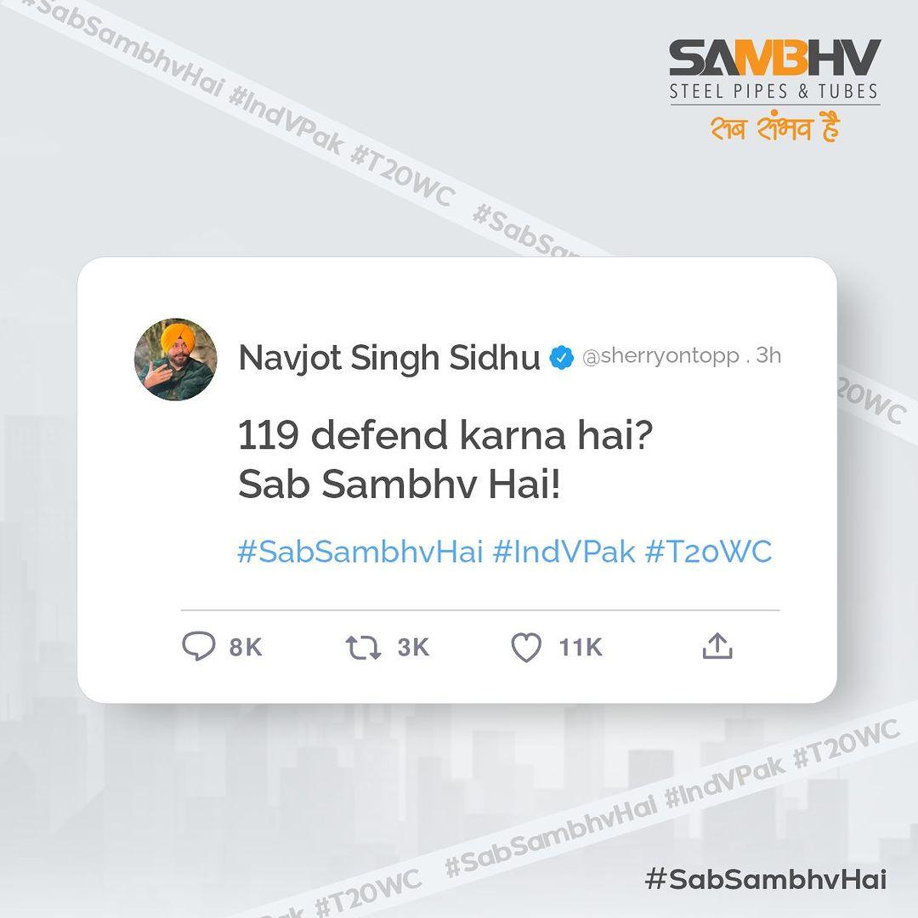The height and width of the screenshot is (918, 918).
Task: Click the 3K retweets count
Action: [413, 648]
